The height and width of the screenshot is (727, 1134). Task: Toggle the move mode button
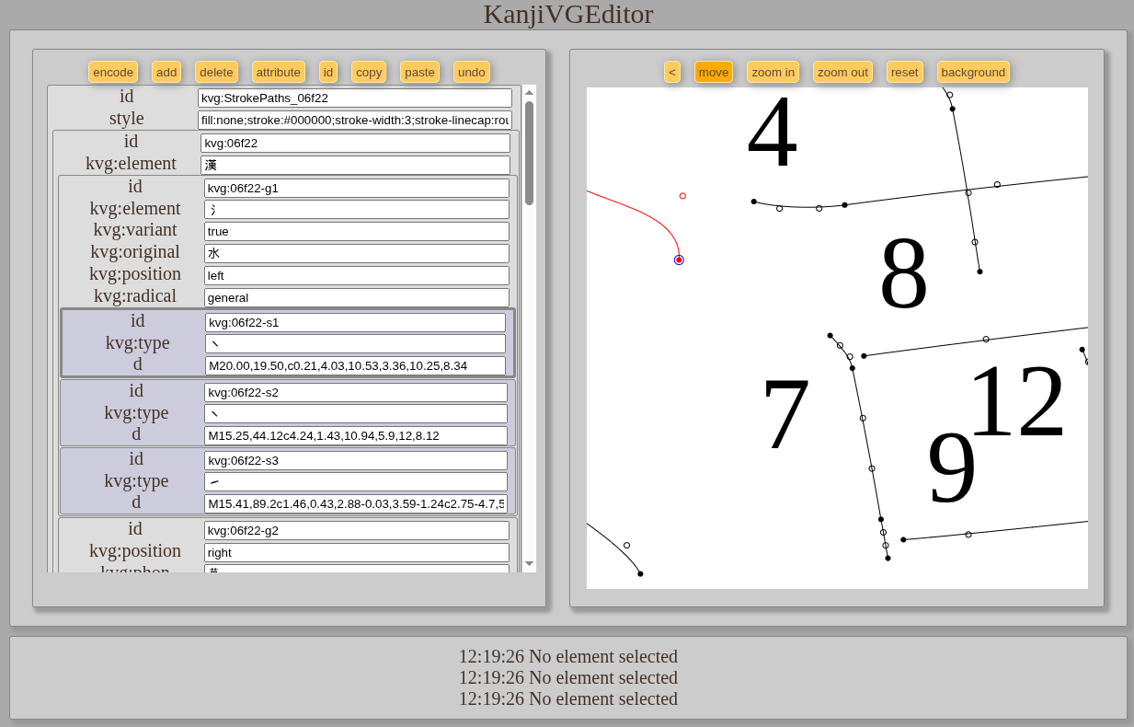click(x=714, y=72)
